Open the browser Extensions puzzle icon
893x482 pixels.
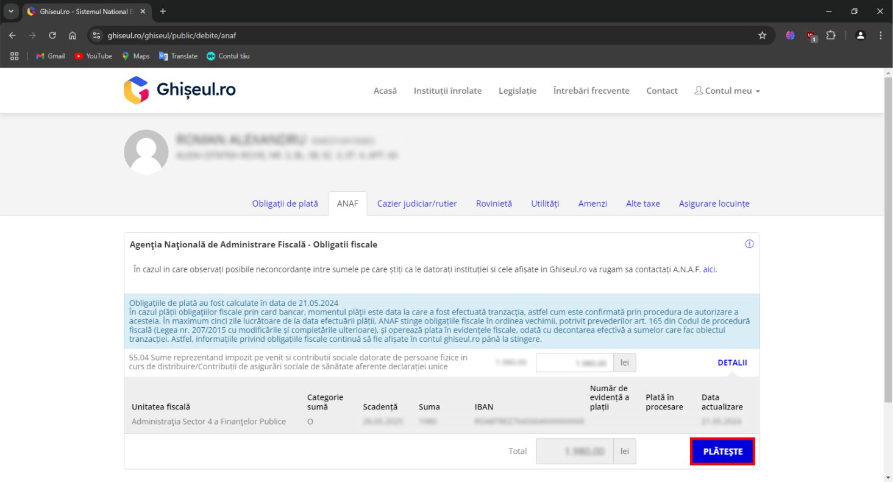[830, 35]
